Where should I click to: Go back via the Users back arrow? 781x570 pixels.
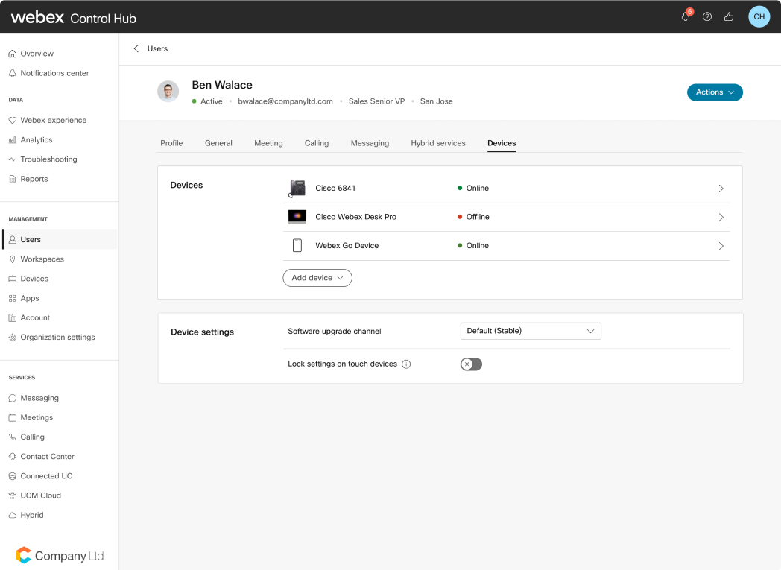(136, 48)
